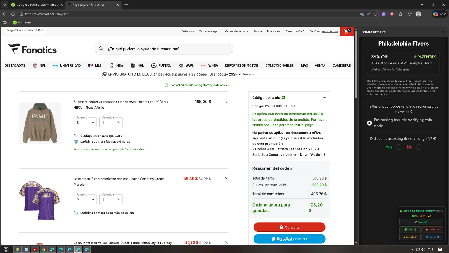Show hidden system tray icons

[x=412, y=249]
